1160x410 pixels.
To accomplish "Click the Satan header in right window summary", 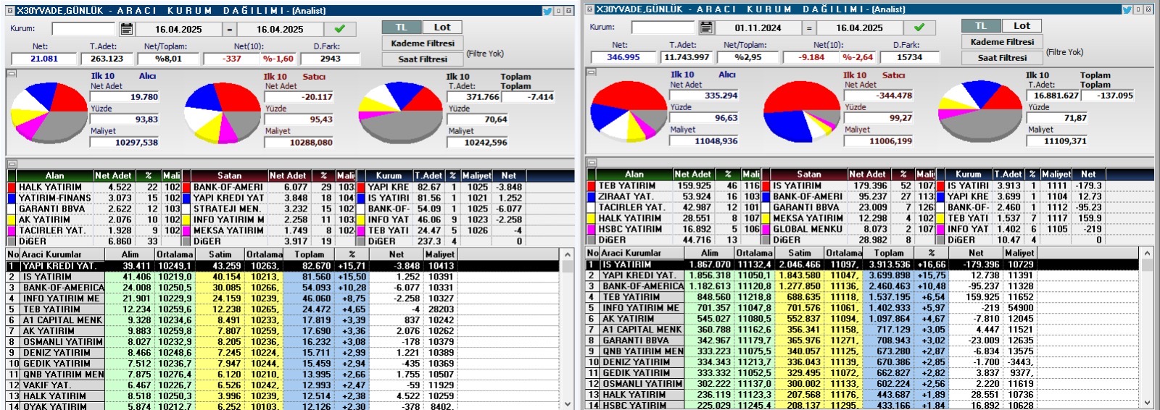I will click(809, 175).
